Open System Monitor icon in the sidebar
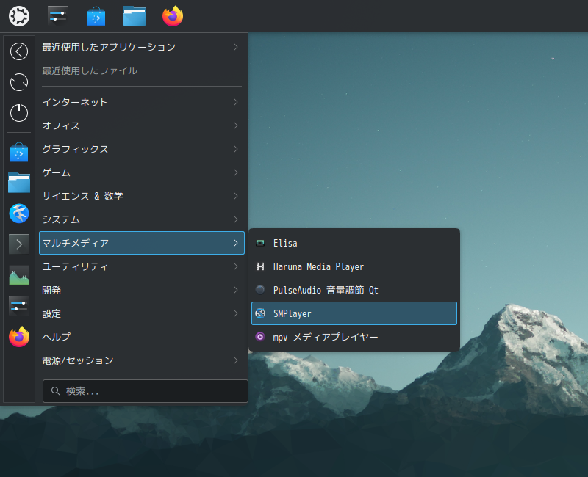This screenshot has width=588, height=477. (19, 275)
